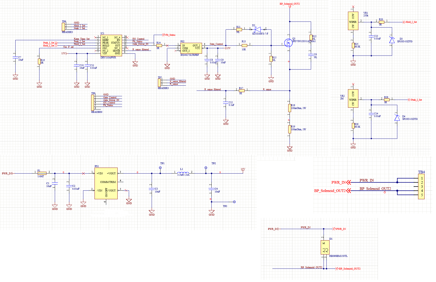
Task: Select capacitor C3 symbol
Action: (x=152, y=189)
